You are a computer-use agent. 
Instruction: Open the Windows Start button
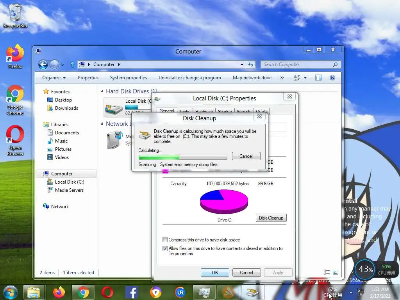(9, 292)
